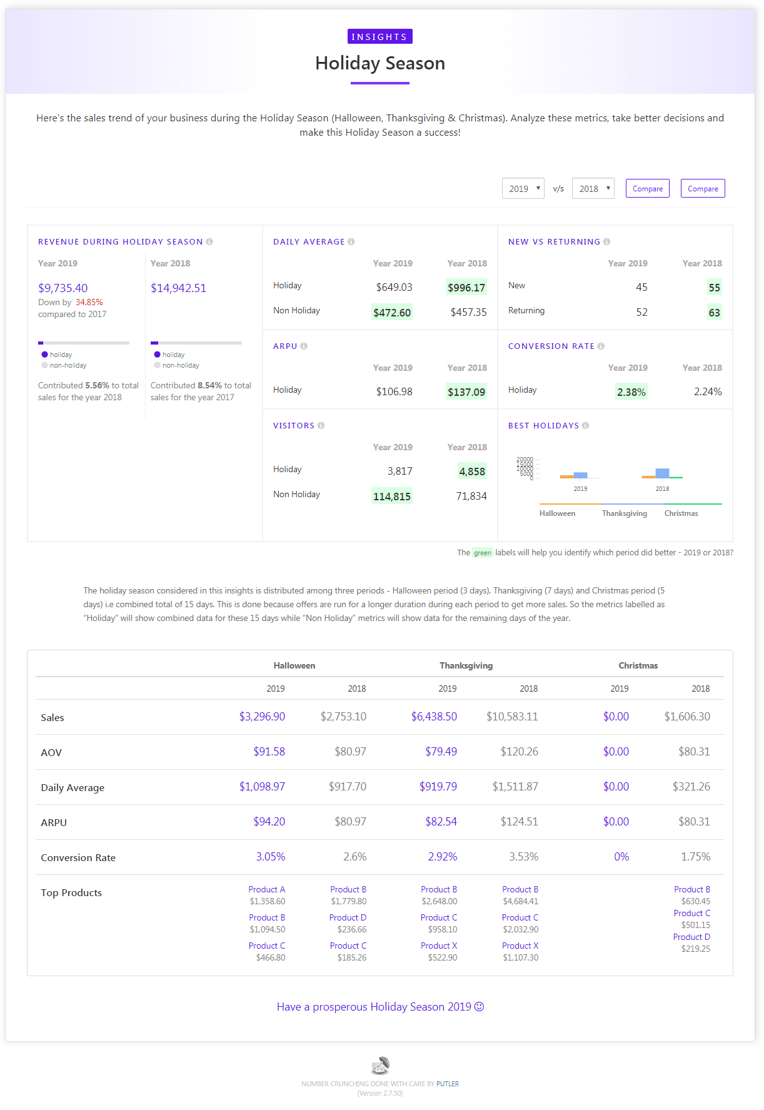The image size is (764, 1110).
Task: Click the Putler logo in the footer
Action: 380,1065
